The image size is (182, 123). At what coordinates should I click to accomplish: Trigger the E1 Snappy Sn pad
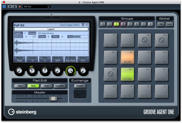point(161,91)
